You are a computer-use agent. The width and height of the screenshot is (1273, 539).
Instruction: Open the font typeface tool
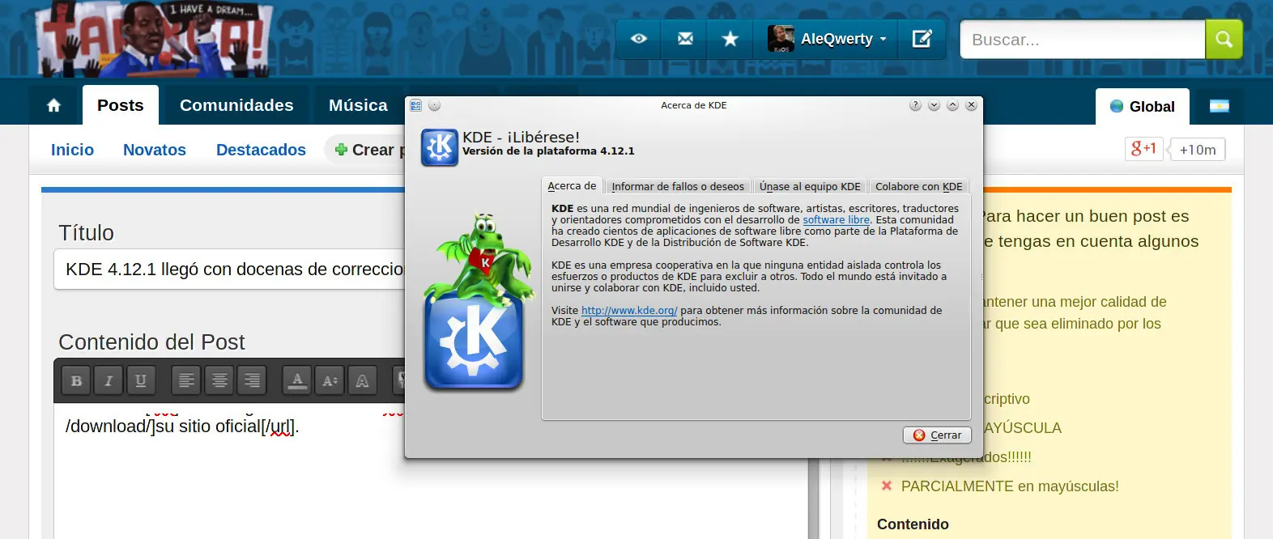click(x=362, y=380)
